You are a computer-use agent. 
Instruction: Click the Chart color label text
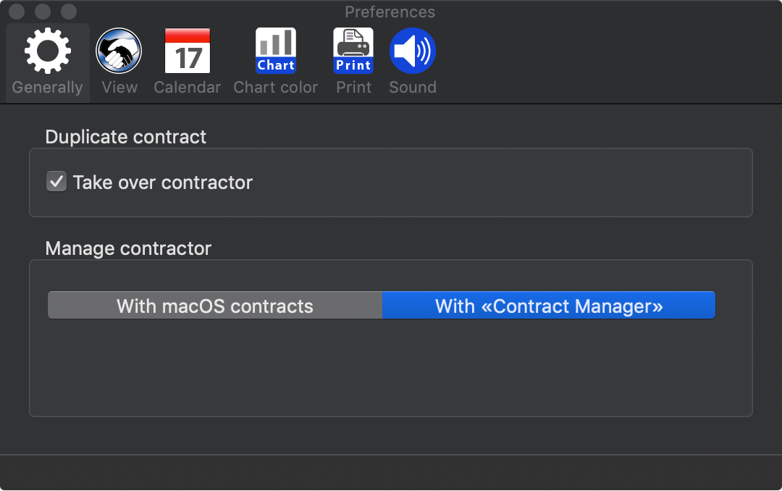click(x=275, y=88)
